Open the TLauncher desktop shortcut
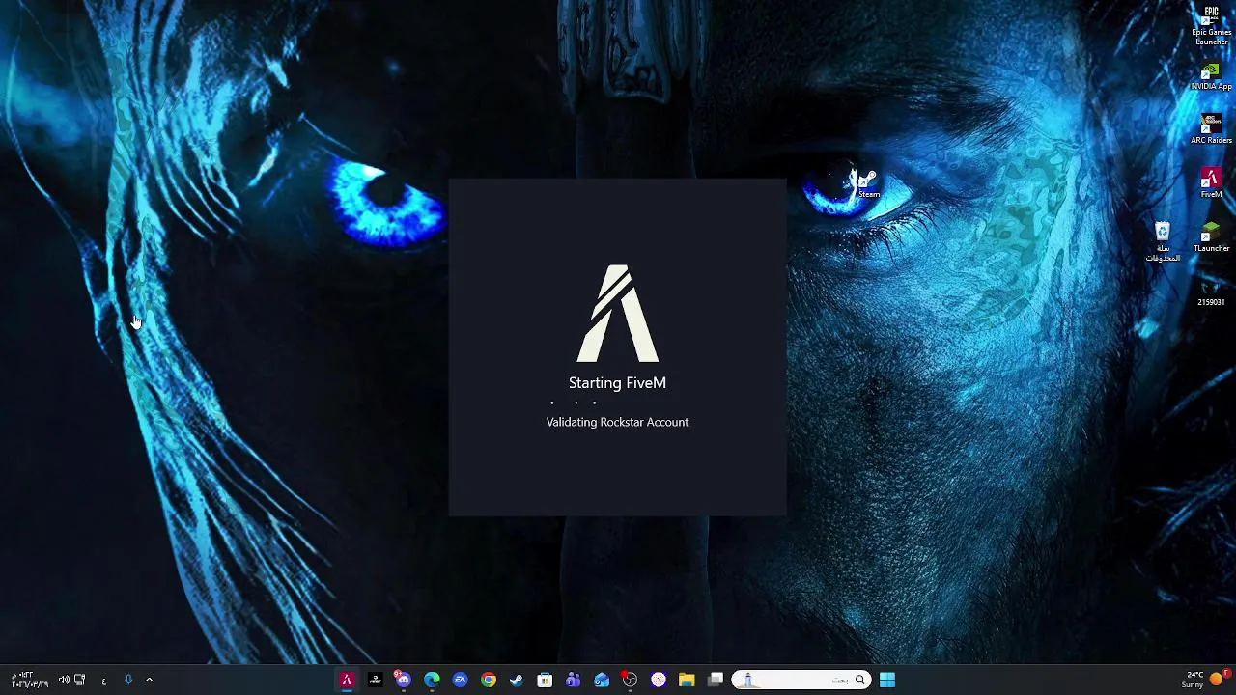This screenshot has height=695, width=1236. pos(1211,237)
